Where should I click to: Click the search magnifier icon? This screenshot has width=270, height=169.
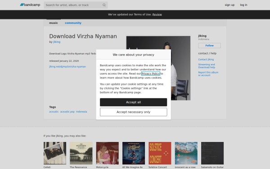pos(104,5)
